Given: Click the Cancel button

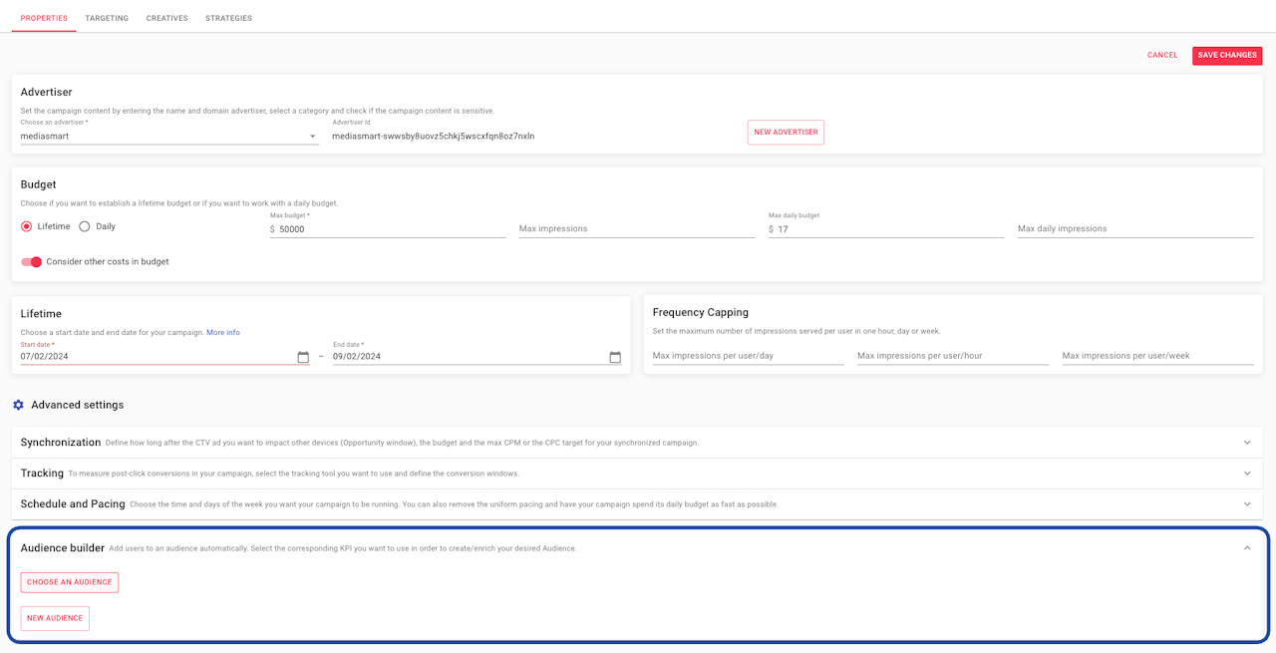Looking at the screenshot, I should (x=1162, y=56).
